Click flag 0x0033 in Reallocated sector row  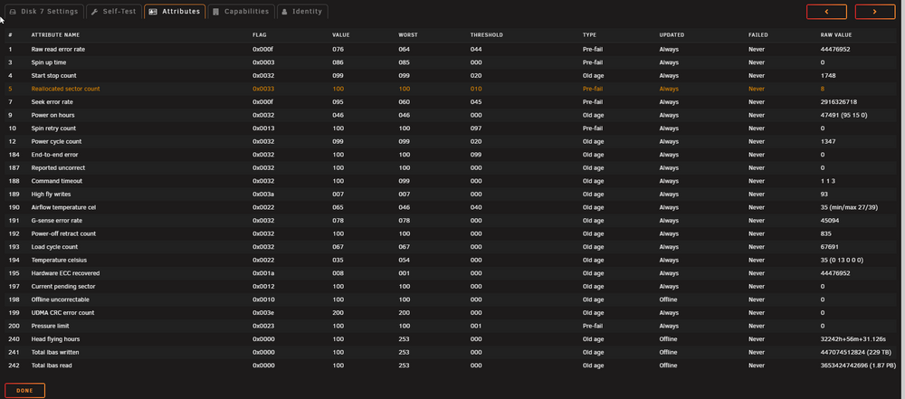click(x=263, y=89)
